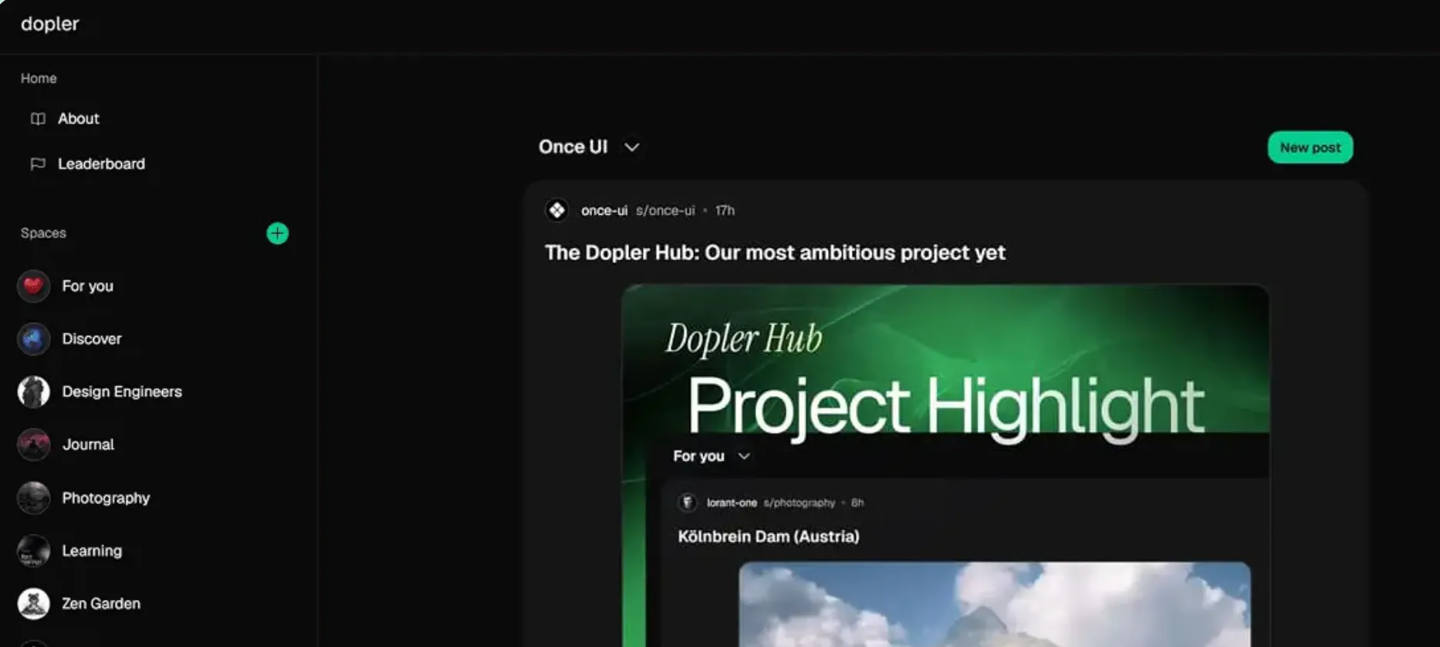Click the Learning space avatar

point(33,550)
